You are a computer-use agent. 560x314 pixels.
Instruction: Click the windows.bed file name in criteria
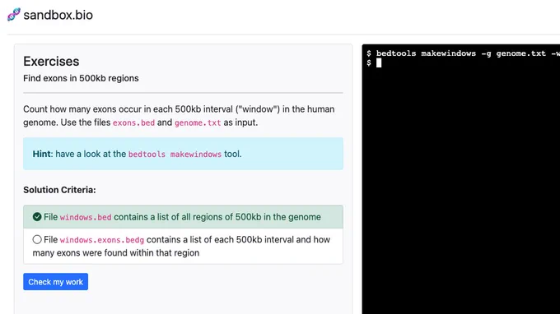86,217
